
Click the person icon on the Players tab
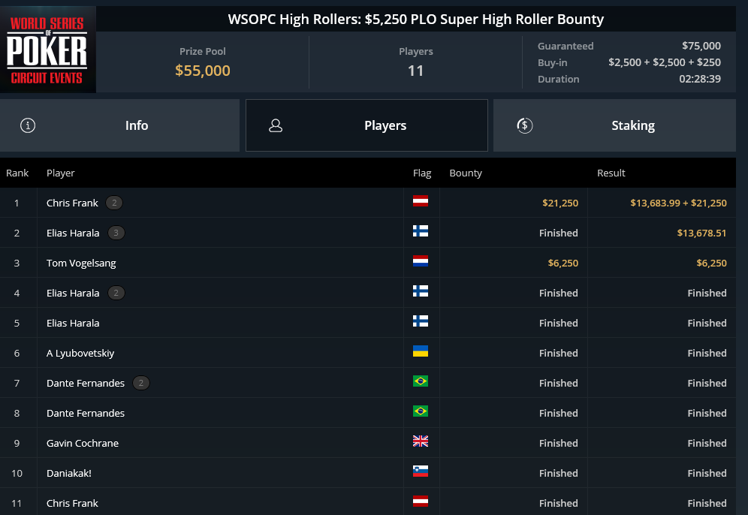click(276, 125)
